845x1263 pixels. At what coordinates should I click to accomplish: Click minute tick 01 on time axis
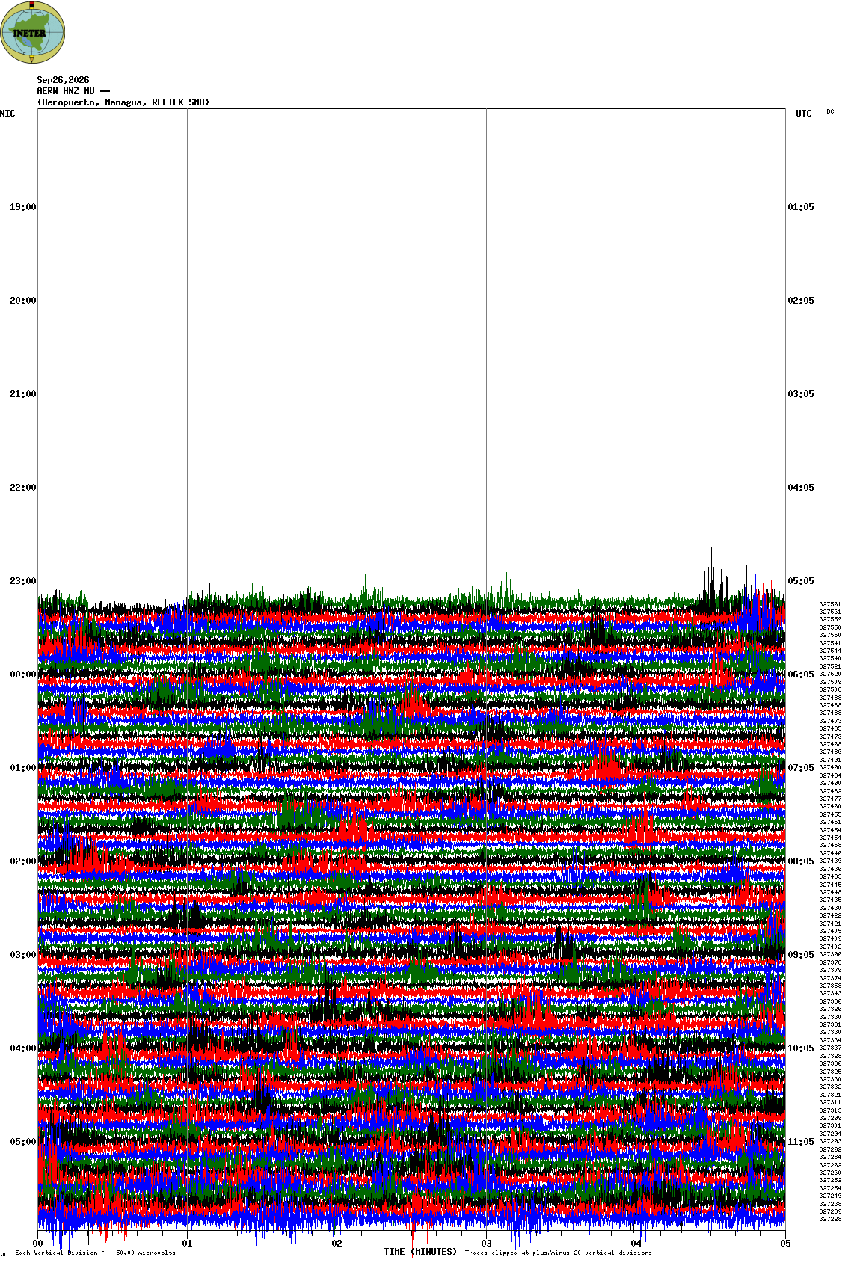tap(188, 1244)
